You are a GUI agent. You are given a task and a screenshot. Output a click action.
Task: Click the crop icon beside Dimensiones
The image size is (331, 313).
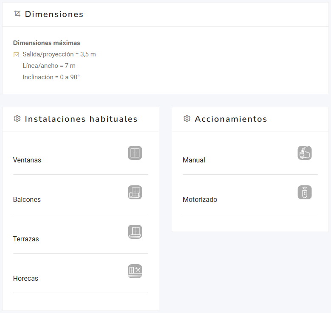tap(17, 14)
